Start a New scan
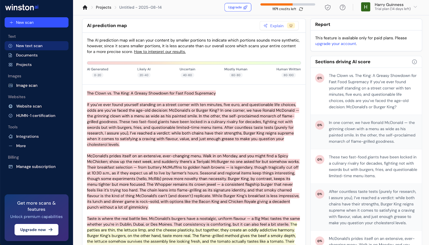Screen dimensions: 429x245 [36, 22]
